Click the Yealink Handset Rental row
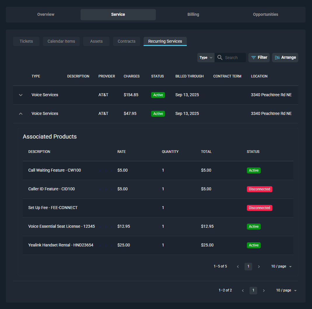The image size is (312, 309). 61,245
